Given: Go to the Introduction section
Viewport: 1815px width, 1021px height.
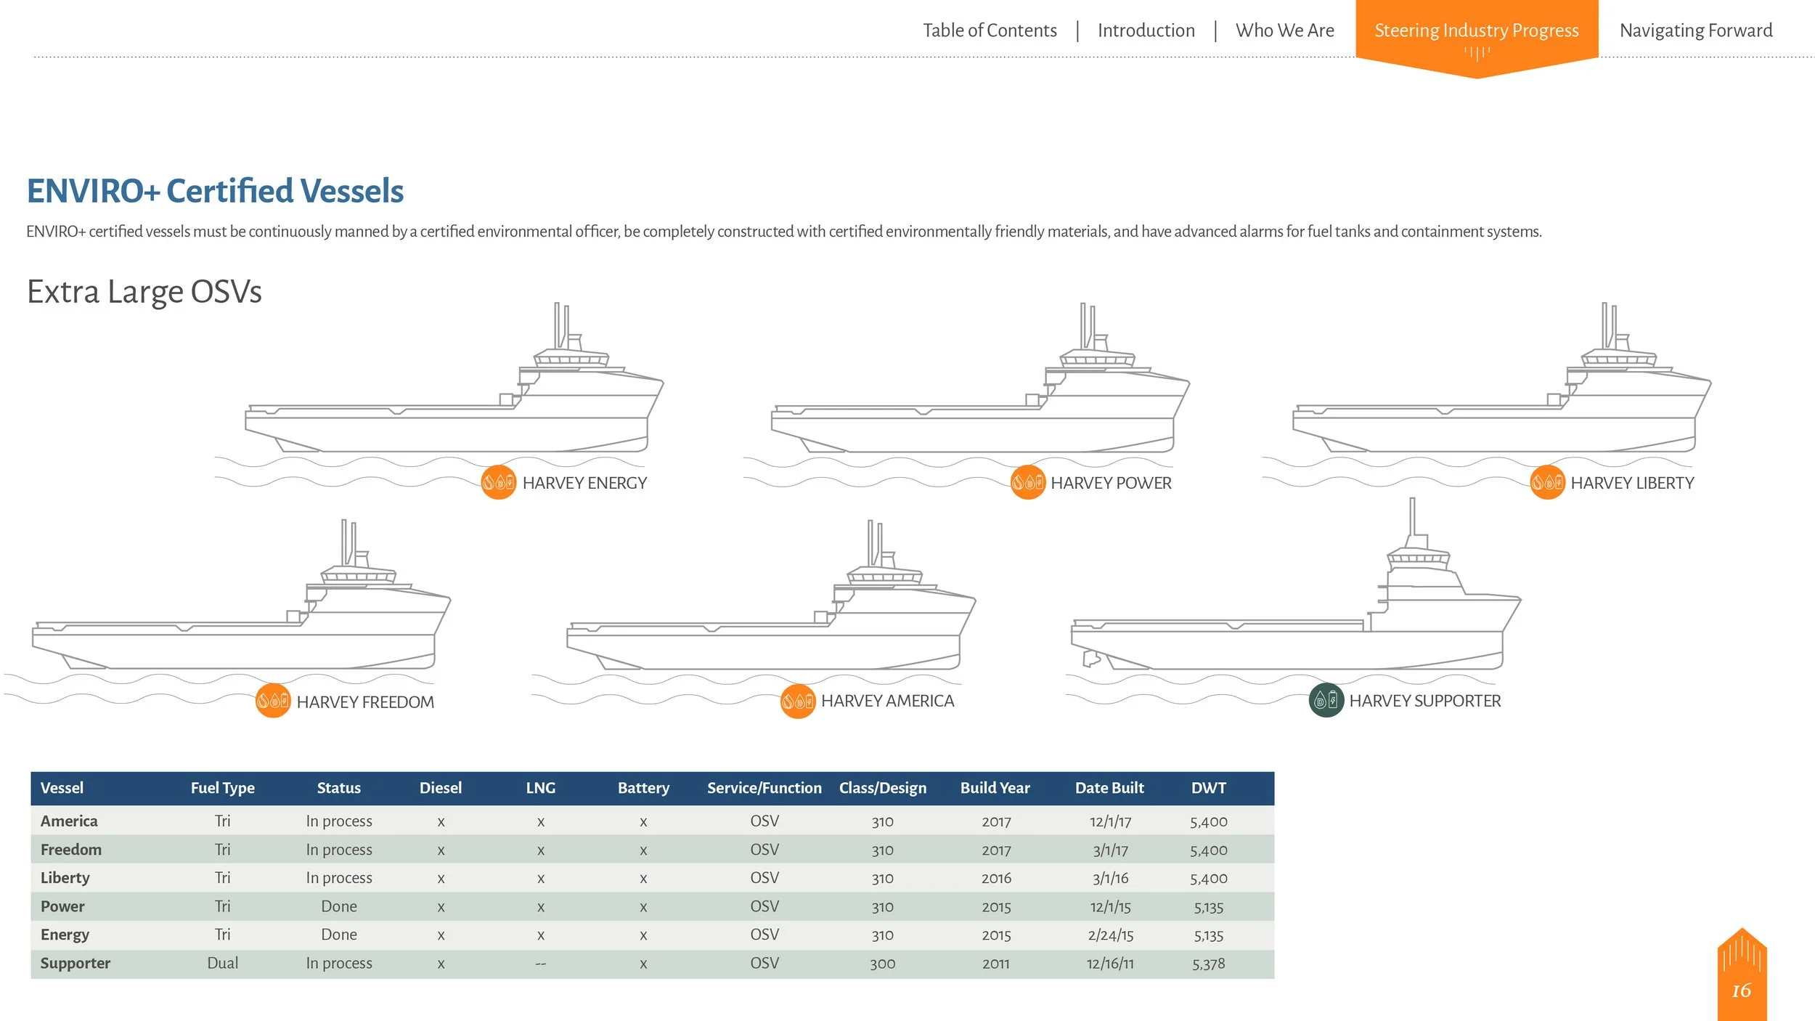Looking at the screenshot, I should pyautogui.click(x=1146, y=30).
